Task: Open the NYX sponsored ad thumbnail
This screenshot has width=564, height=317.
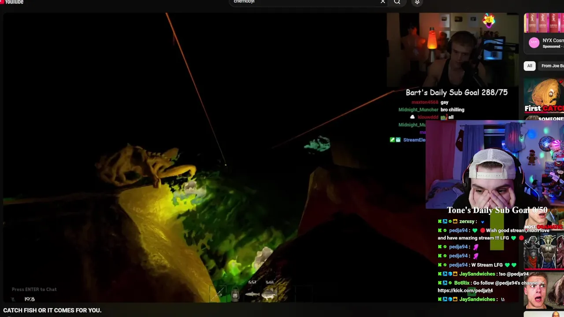Action: (x=544, y=23)
